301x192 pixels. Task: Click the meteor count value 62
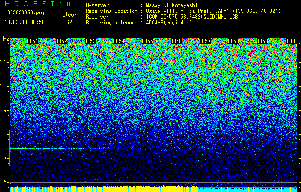(x=69, y=22)
